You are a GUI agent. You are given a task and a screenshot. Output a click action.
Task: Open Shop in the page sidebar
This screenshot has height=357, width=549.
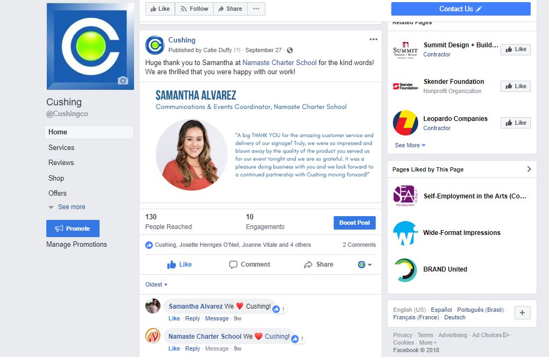56,178
